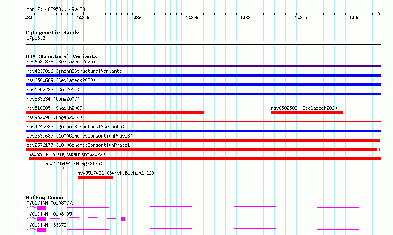This screenshot has width=393, height=235.
Task: Click nsv4249023 gnomADStructuralVariants blue bar
Action: [203, 131]
